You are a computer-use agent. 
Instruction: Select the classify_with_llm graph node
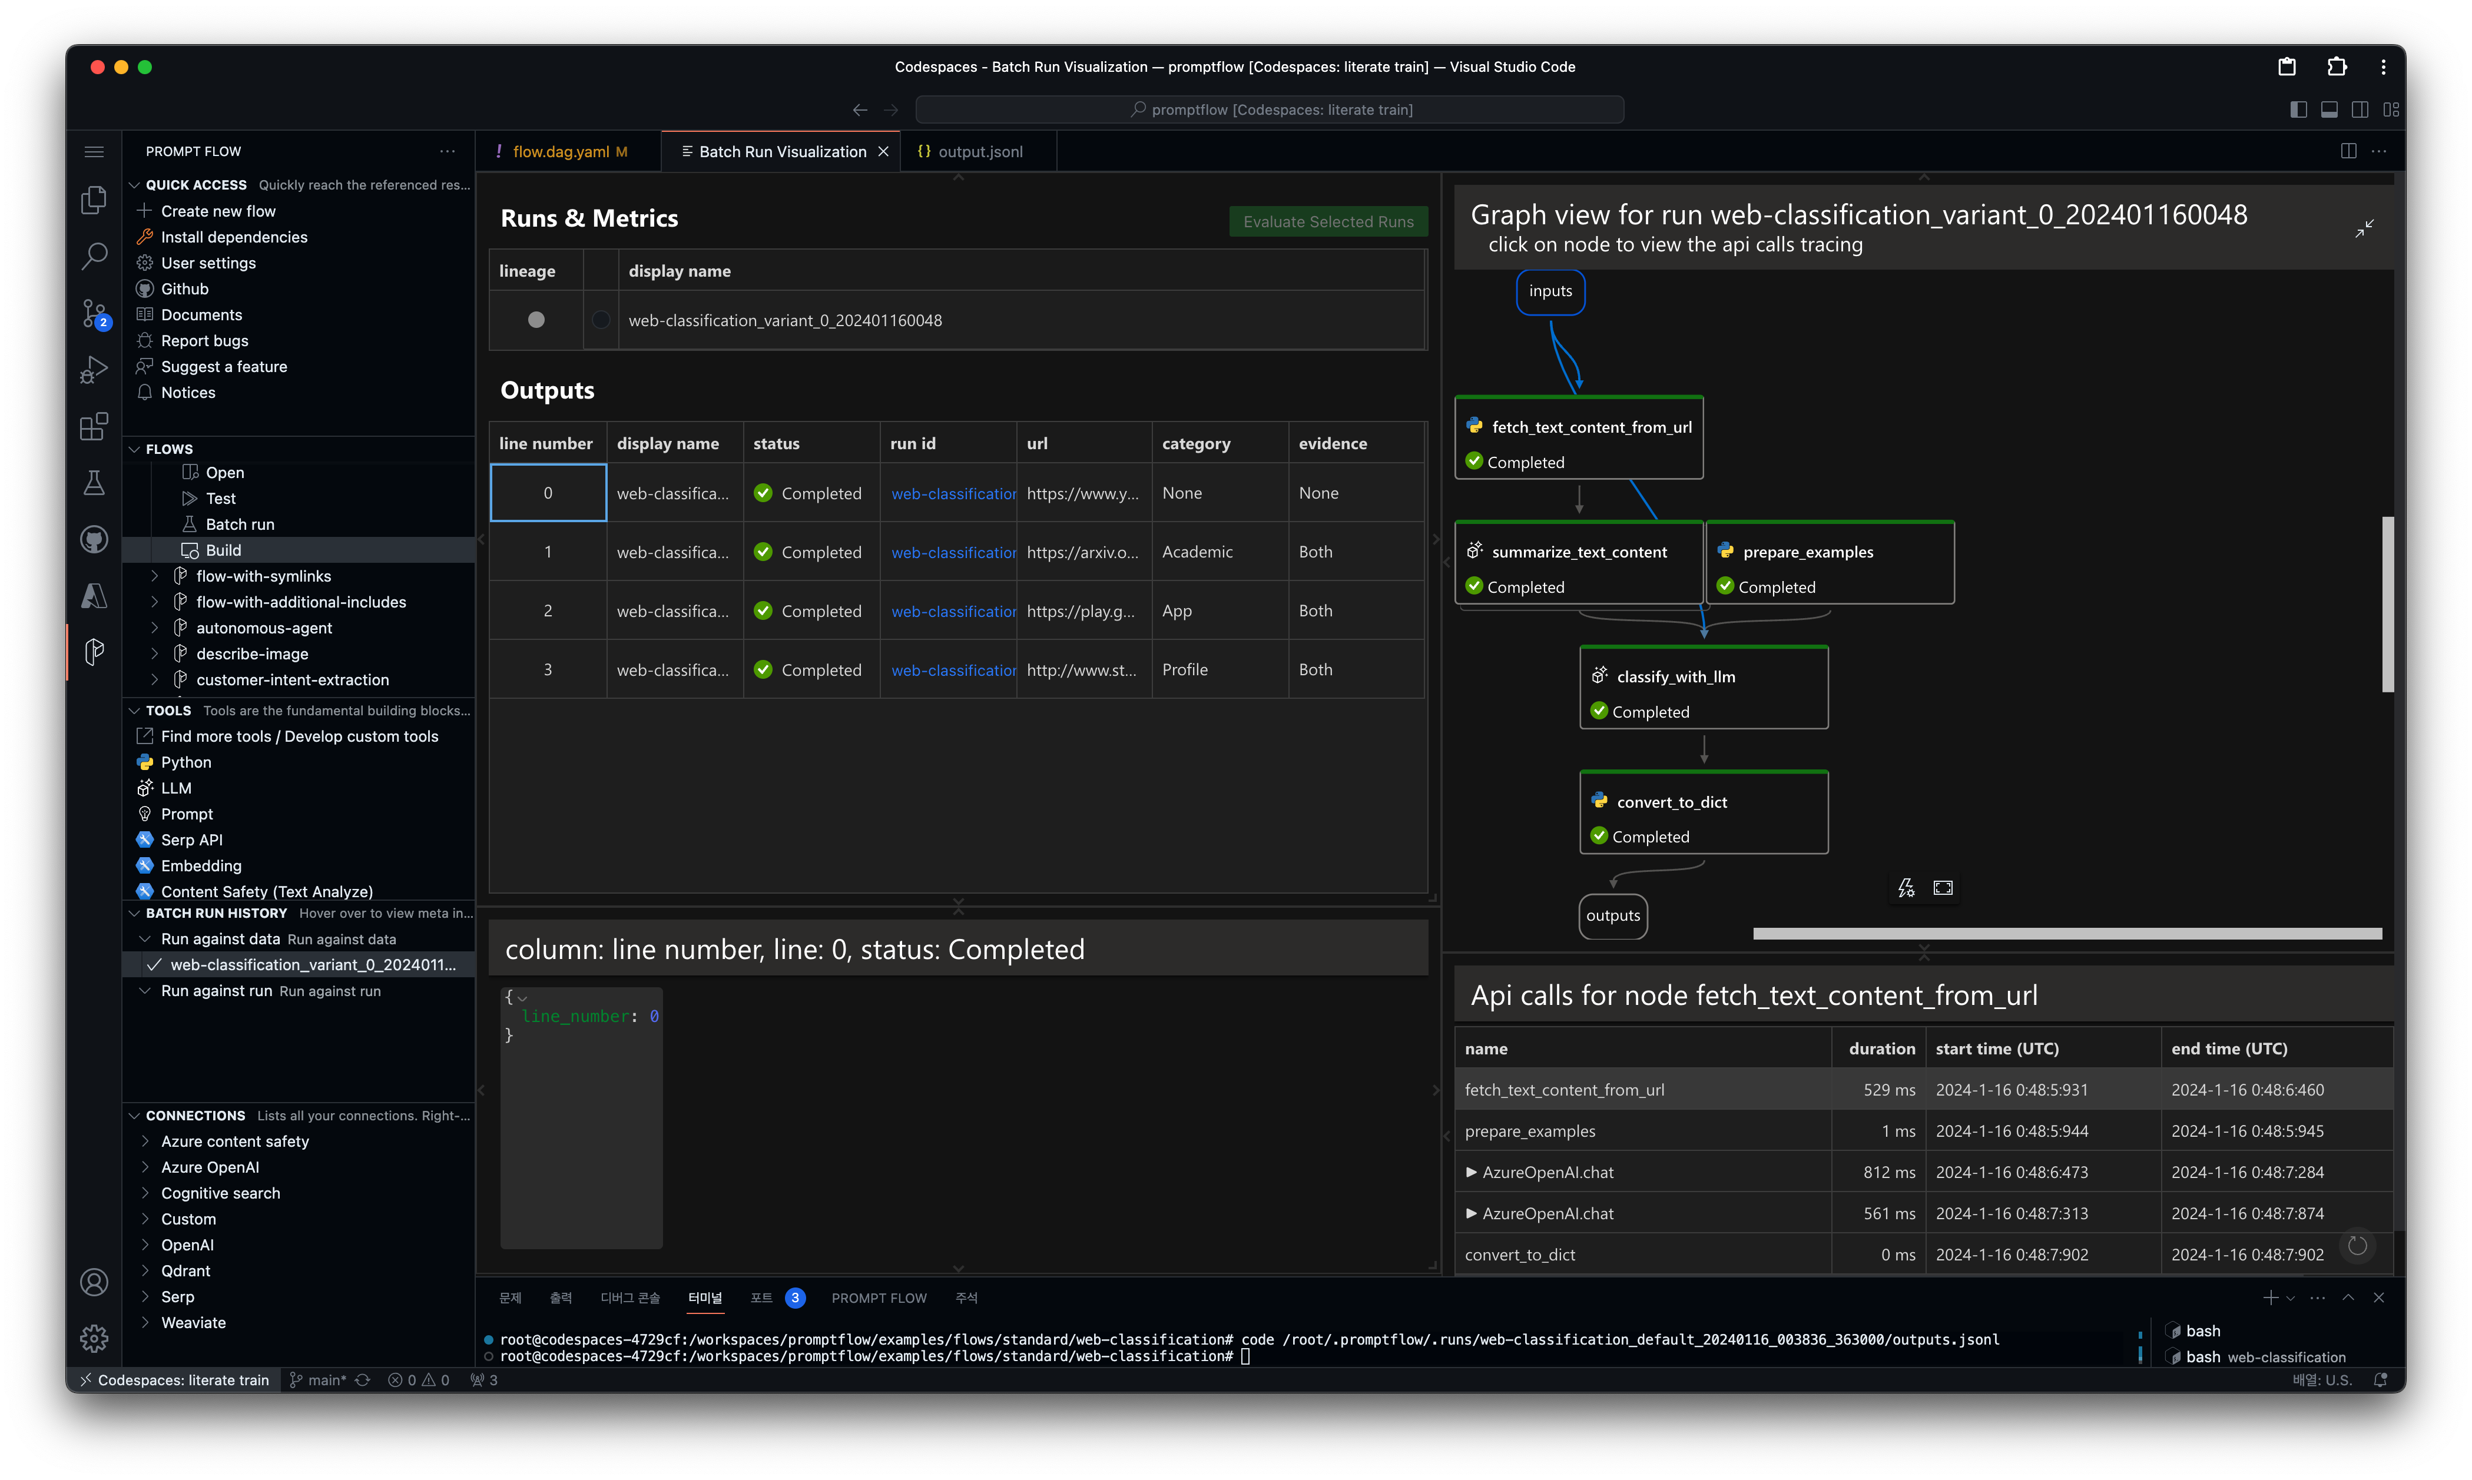(1703, 688)
